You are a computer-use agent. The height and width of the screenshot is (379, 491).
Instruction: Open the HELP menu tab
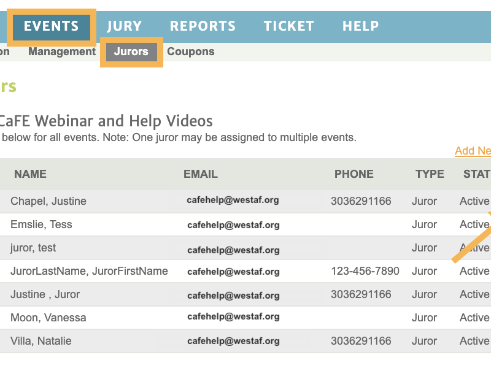click(x=361, y=26)
